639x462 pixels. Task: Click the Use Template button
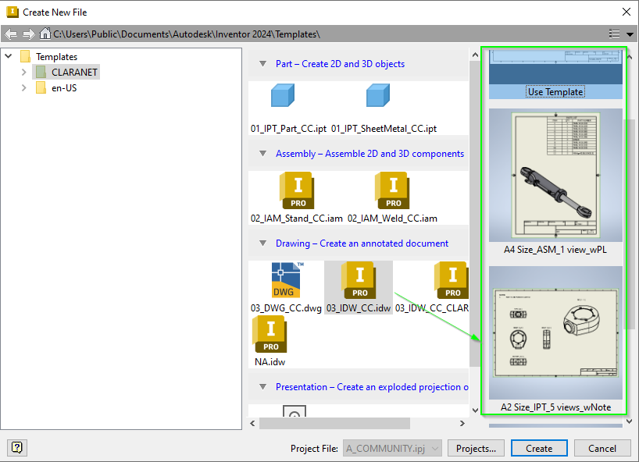[555, 91]
